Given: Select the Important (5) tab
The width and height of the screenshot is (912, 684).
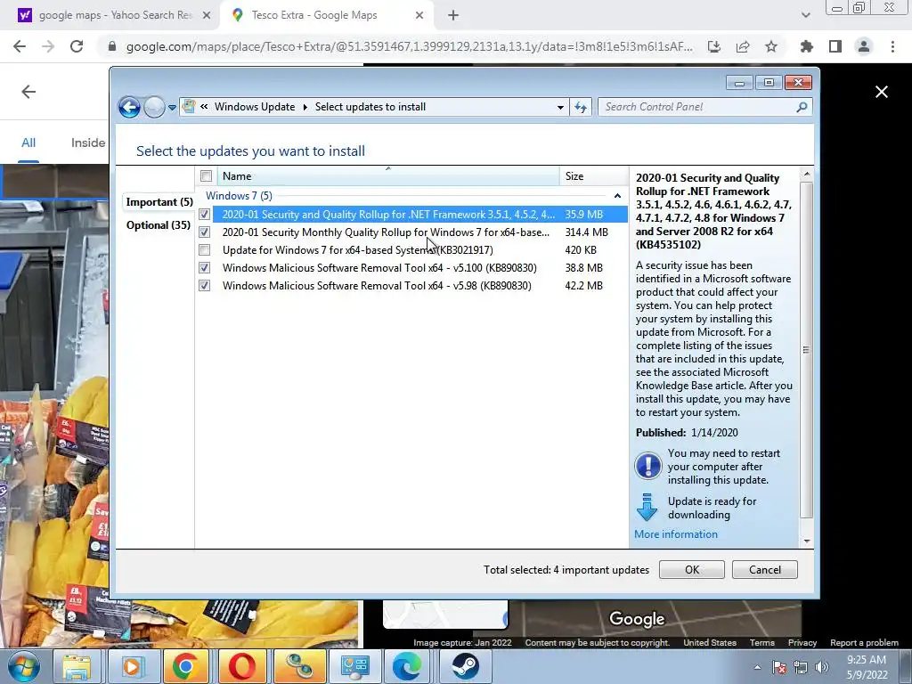Looking at the screenshot, I should (x=159, y=202).
